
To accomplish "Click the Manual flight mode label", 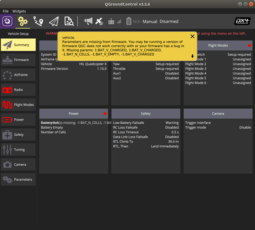I will (150, 22).
